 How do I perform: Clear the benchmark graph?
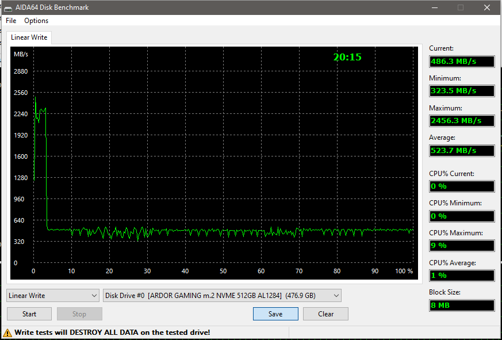tap(325, 314)
